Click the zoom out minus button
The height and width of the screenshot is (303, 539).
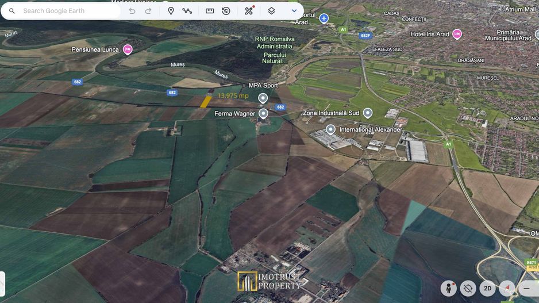pos(526,288)
